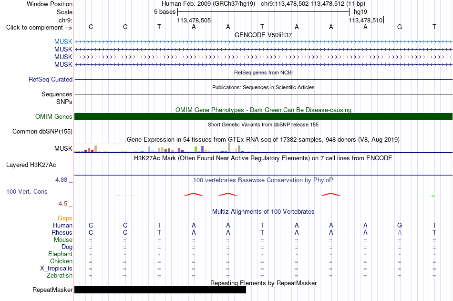Open the H3K27Ac Mark ENCODE track title
The height and width of the screenshot is (301, 453).
263,158
